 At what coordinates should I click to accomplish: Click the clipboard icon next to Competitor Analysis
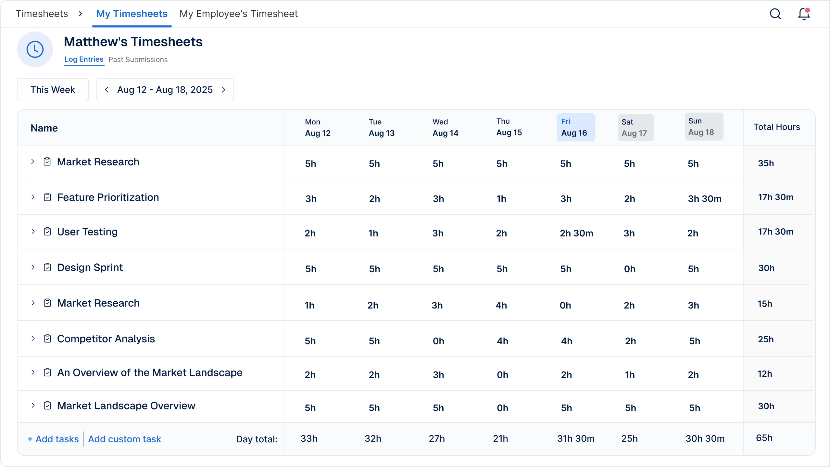47,339
